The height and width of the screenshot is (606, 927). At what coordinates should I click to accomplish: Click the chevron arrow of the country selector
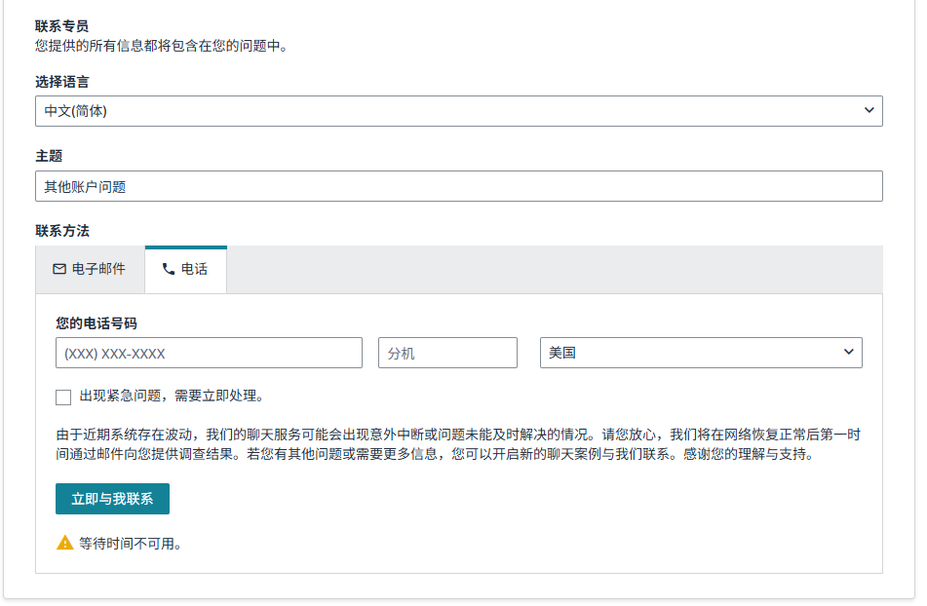click(848, 353)
